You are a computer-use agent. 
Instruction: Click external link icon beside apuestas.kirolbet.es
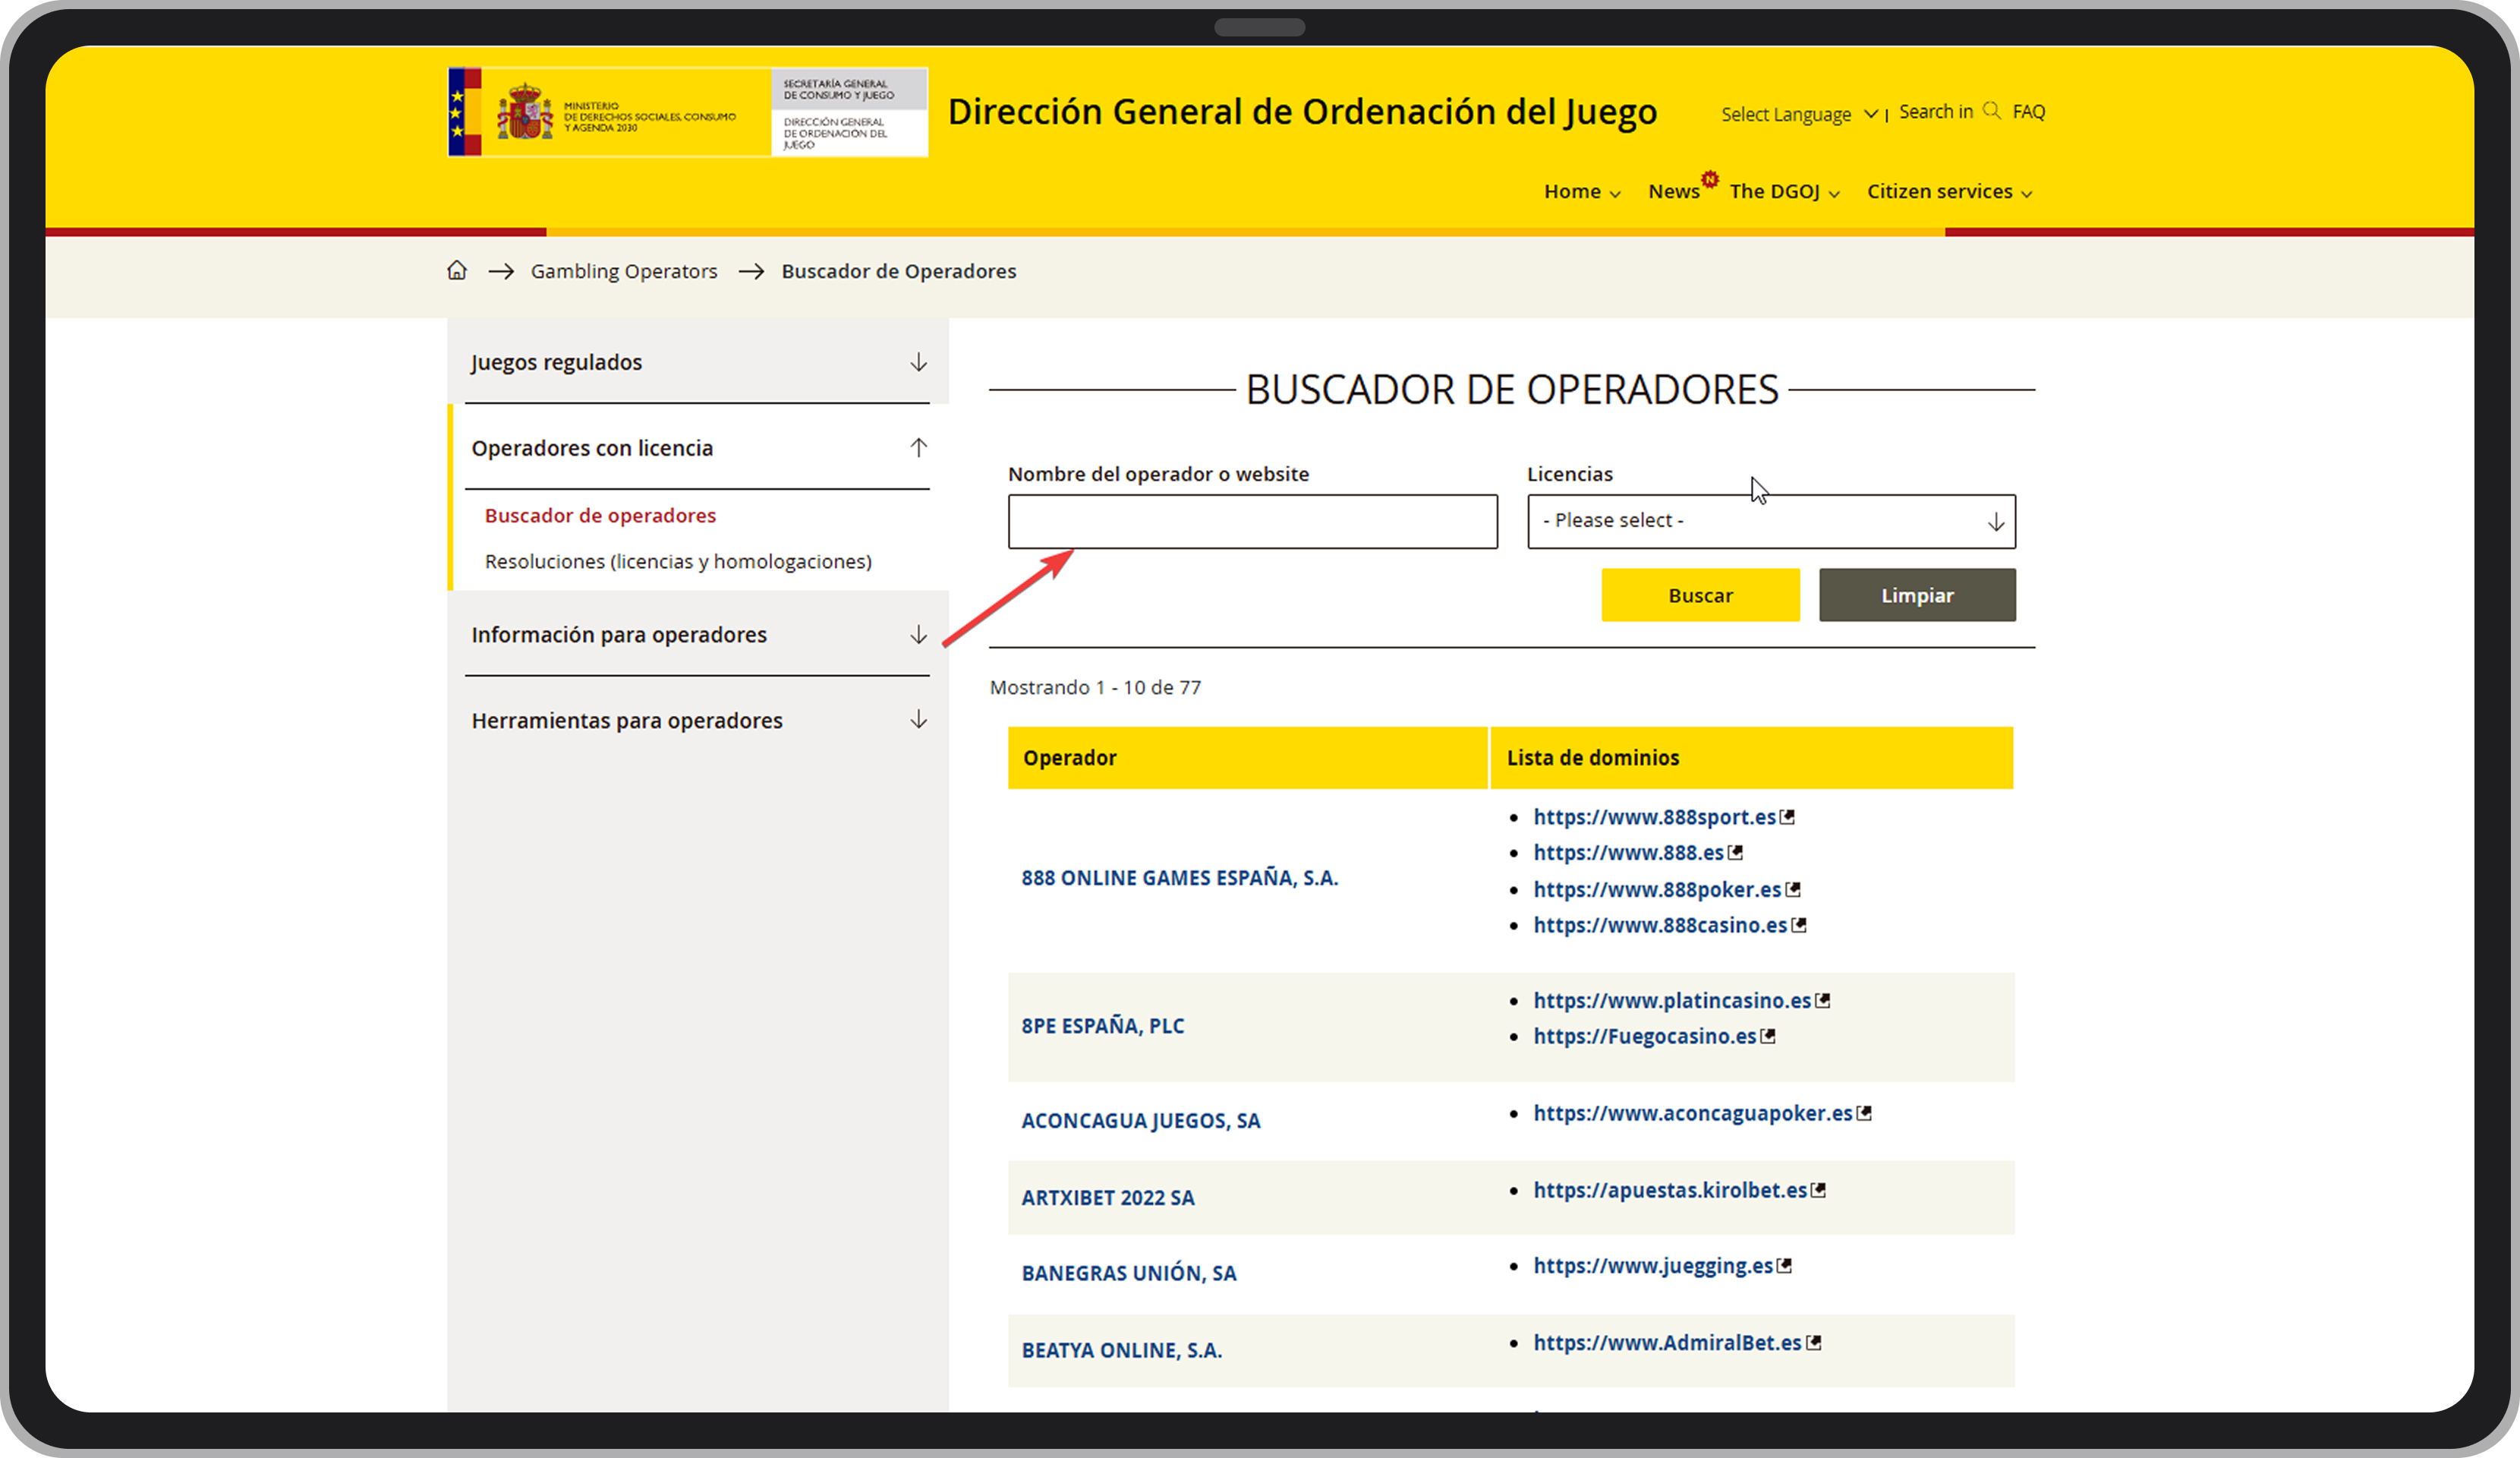pyautogui.click(x=1819, y=1191)
